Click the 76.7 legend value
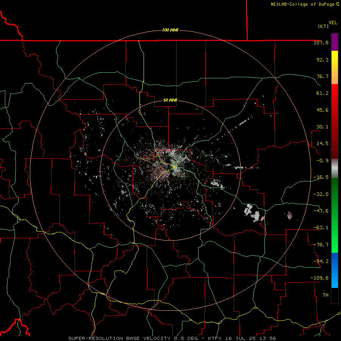The height and width of the screenshot is (341, 341). (x=322, y=76)
